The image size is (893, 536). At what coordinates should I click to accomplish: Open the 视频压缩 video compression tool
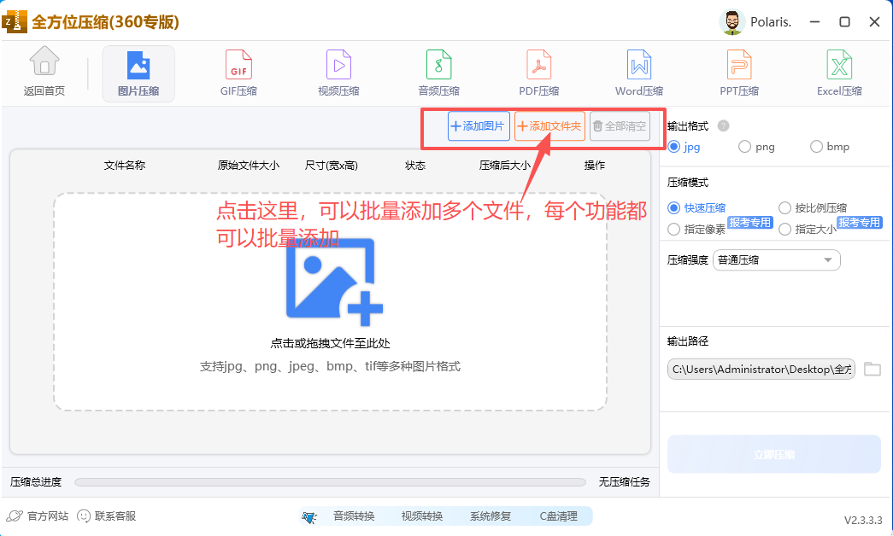pyautogui.click(x=338, y=73)
